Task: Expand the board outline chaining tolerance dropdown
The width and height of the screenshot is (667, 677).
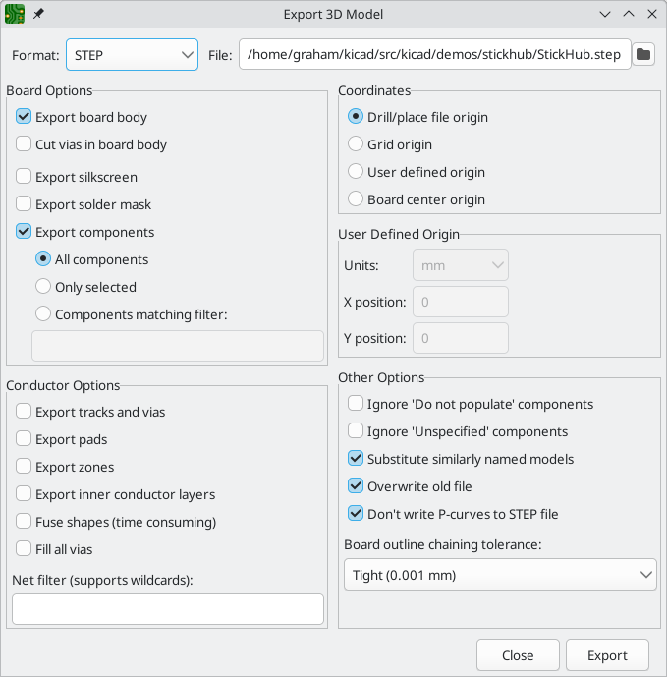Action: (500, 575)
